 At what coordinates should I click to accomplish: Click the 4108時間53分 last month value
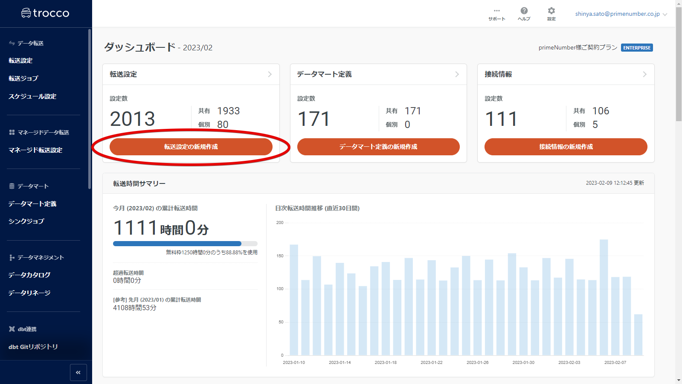click(135, 308)
